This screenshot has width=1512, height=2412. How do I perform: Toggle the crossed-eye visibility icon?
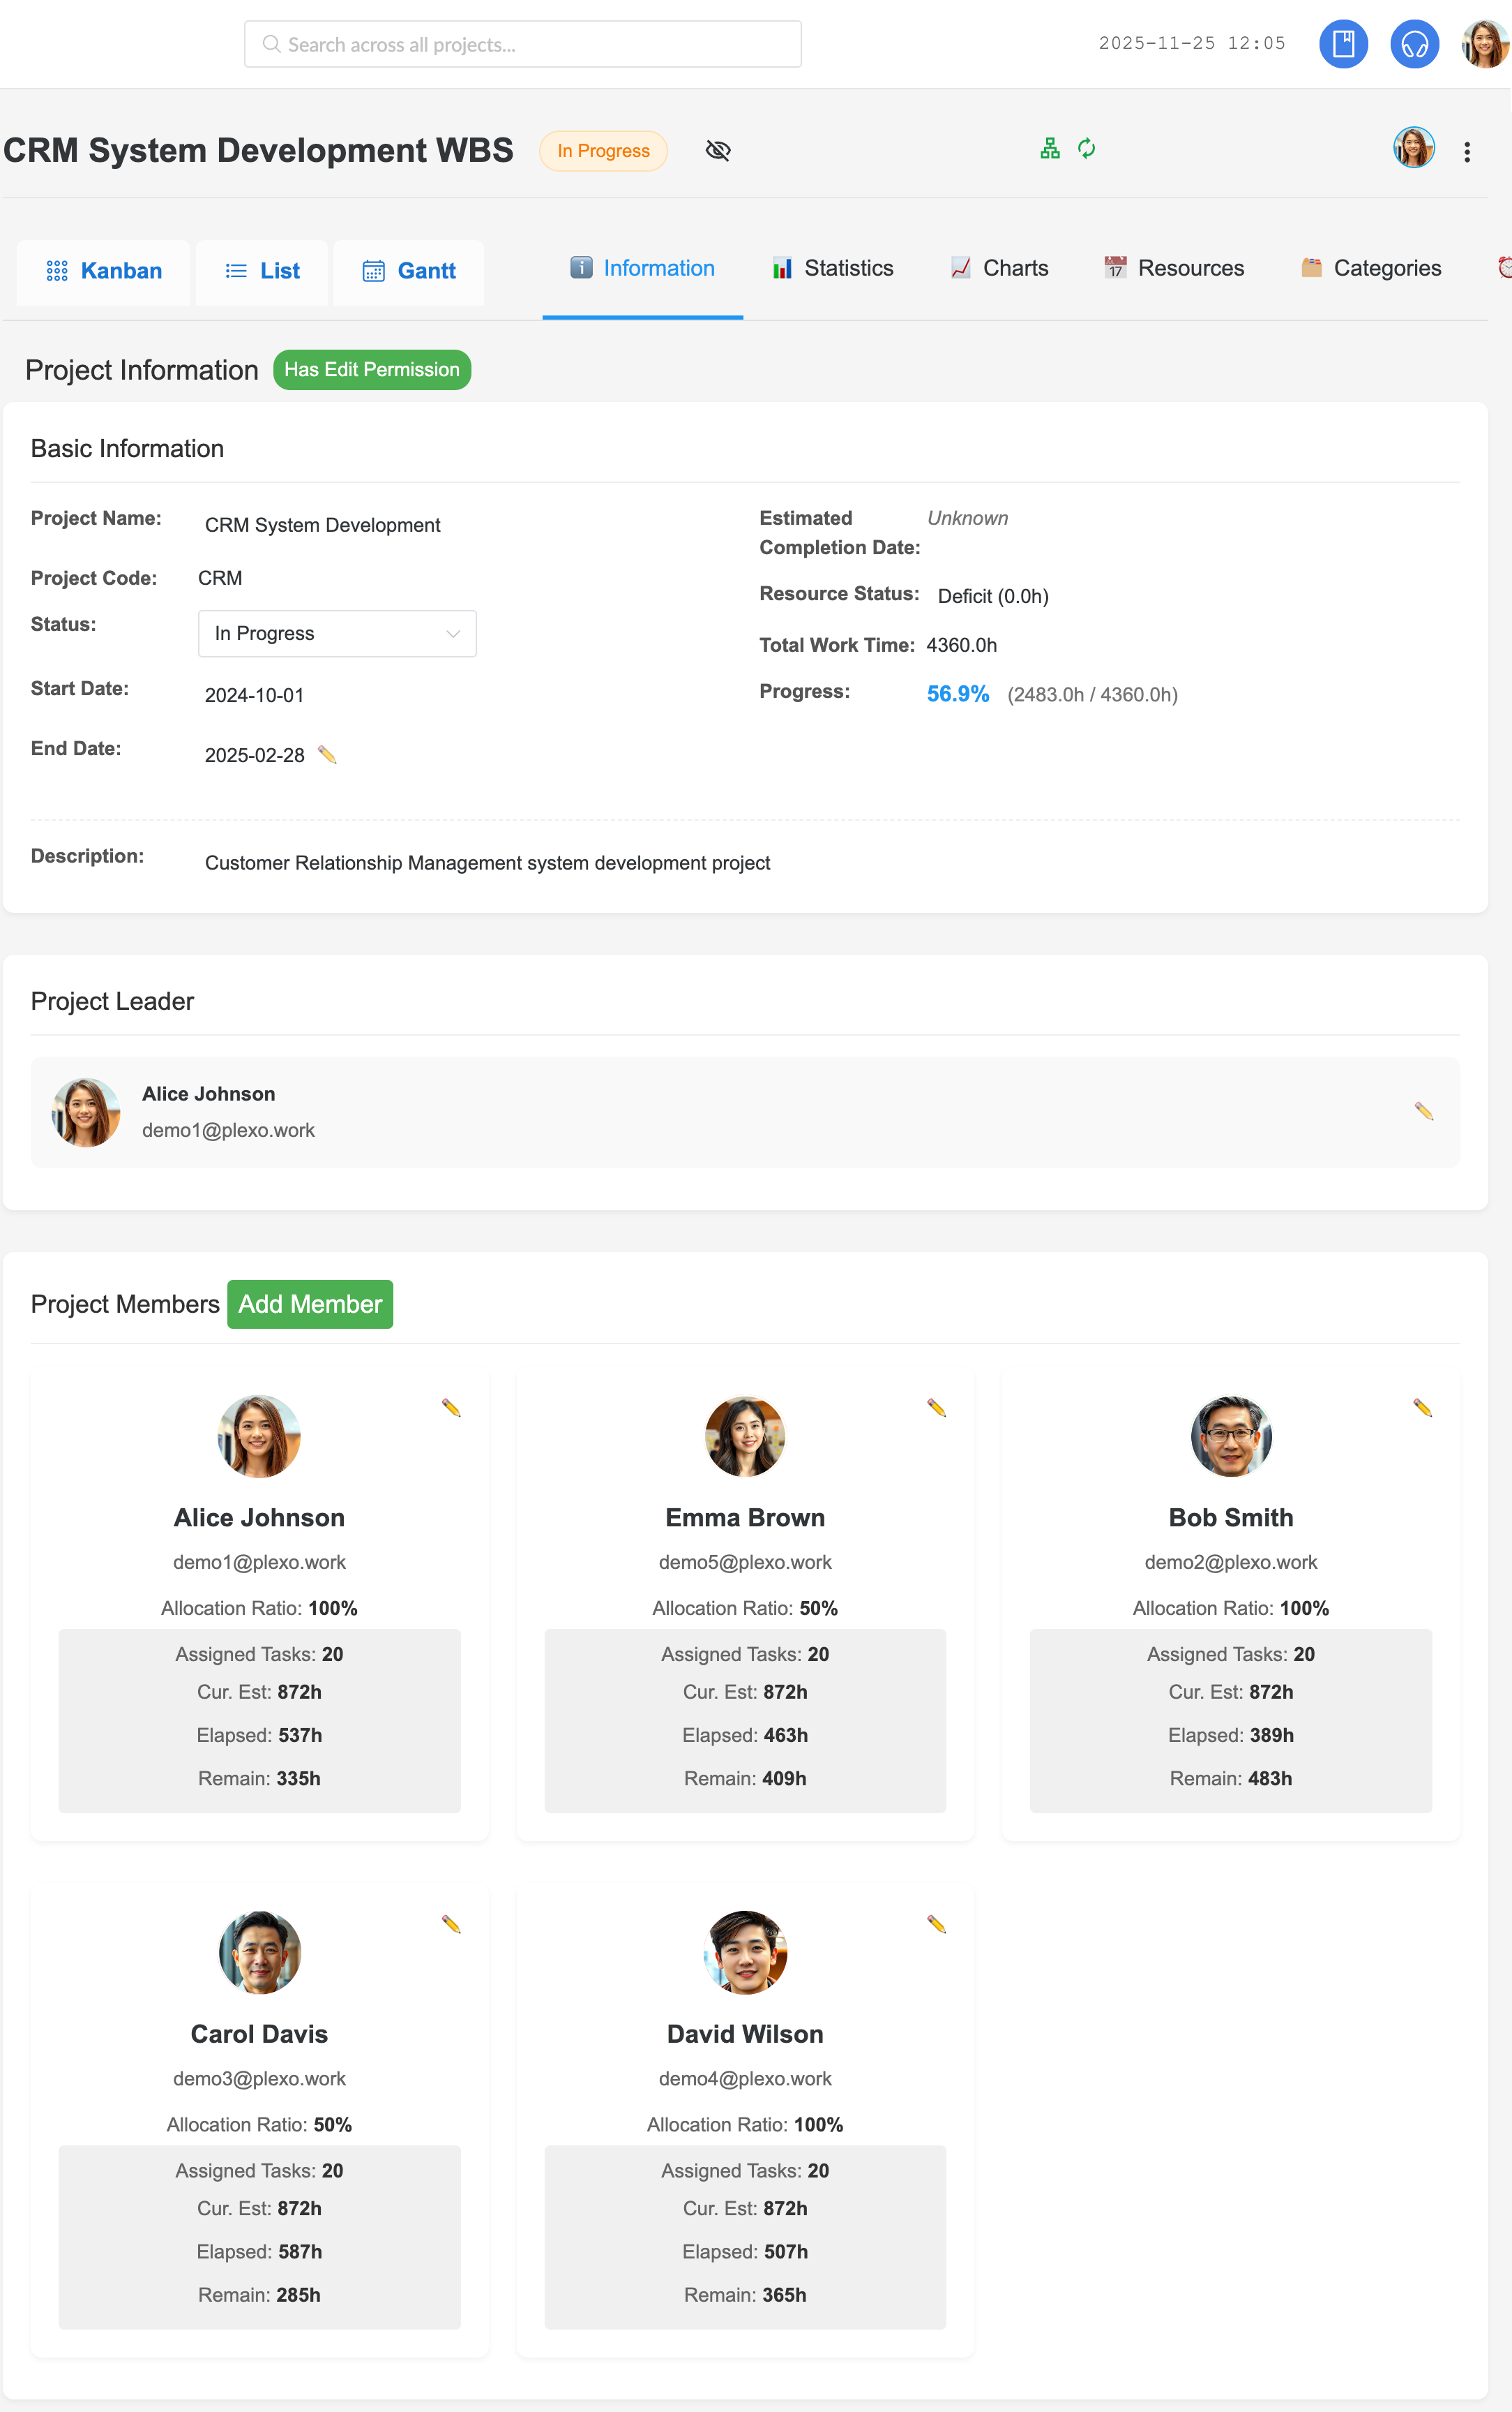718,150
